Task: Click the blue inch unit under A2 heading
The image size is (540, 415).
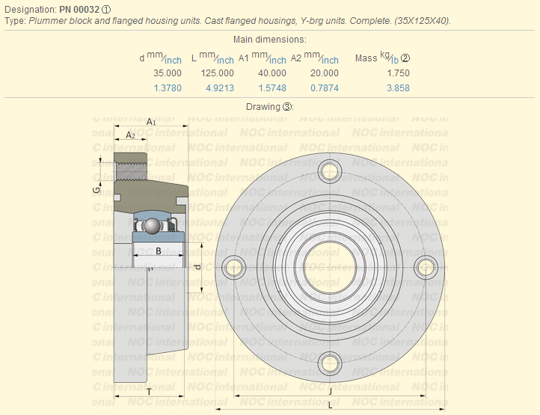Action: point(331,61)
